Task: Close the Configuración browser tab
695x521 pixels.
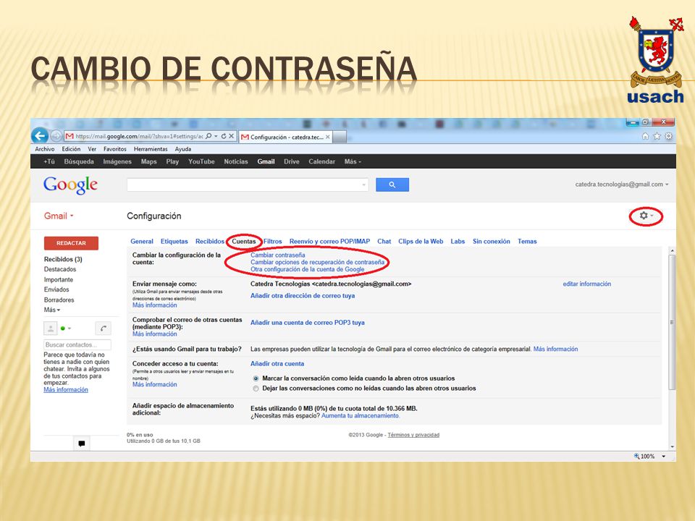Action: click(x=327, y=137)
